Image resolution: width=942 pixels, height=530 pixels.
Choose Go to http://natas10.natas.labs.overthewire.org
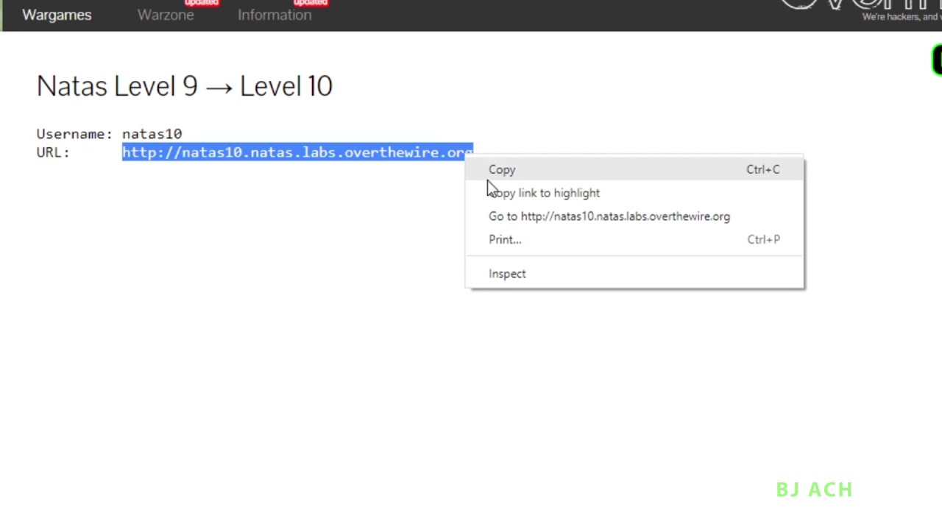pyautogui.click(x=634, y=216)
